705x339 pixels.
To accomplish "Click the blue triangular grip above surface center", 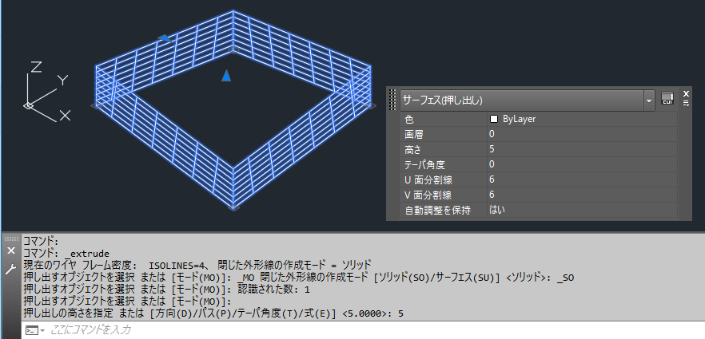I will [226, 75].
